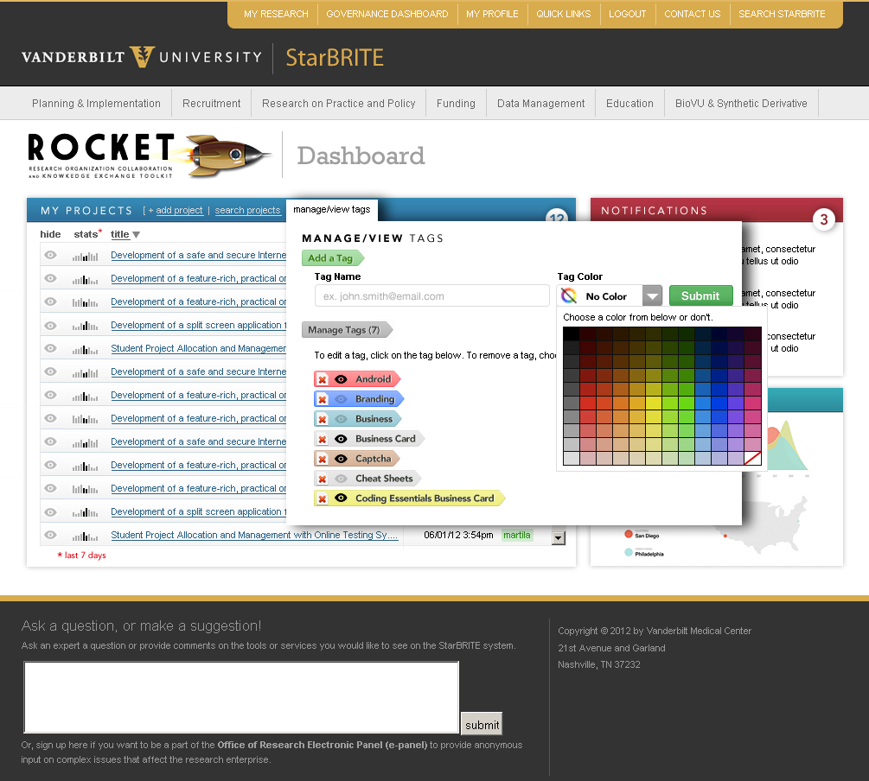869x781 pixels.
Task: Toggle the eye on Coding Essentials Business Card tag
Action: (x=341, y=498)
